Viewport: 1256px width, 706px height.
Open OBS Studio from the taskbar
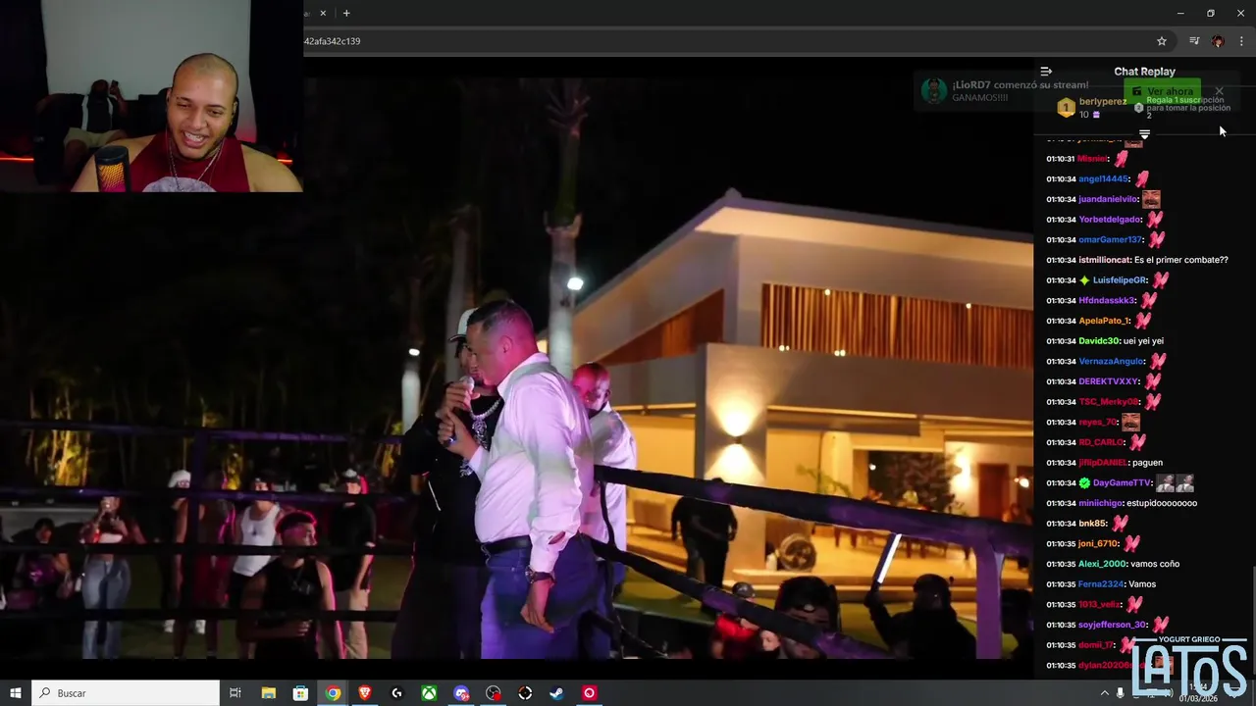click(x=493, y=693)
